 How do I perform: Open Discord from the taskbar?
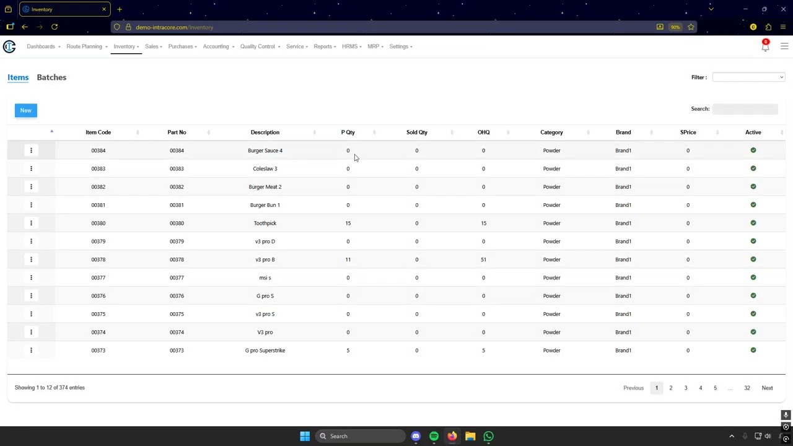416,436
